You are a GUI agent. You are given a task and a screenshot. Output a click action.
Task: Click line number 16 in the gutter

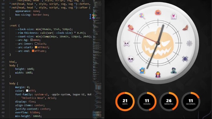pos(3,26)
